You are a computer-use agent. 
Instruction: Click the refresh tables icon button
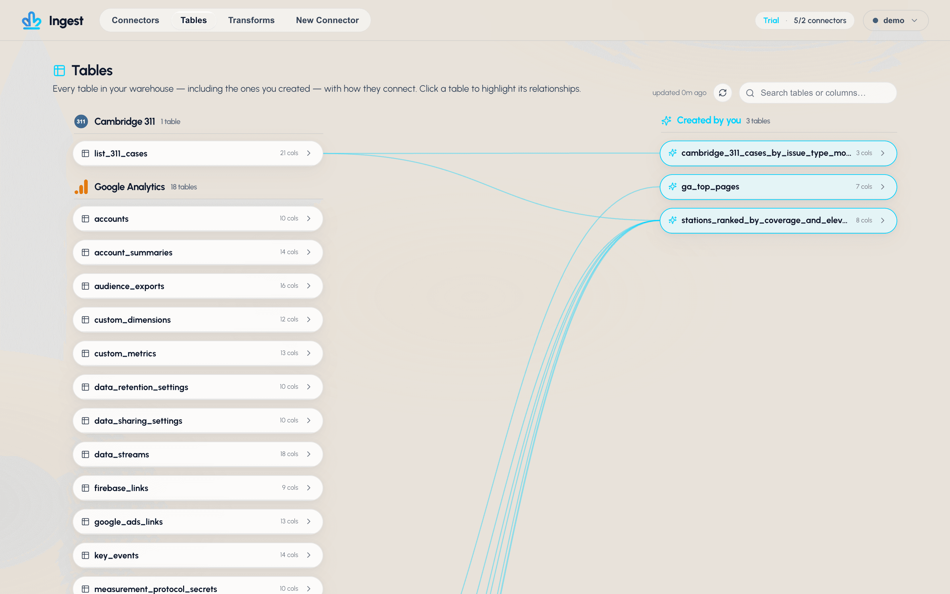click(722, 93)
